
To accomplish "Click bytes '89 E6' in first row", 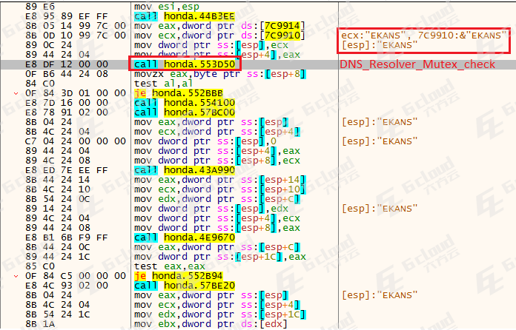I will click(x=40, y=7).
